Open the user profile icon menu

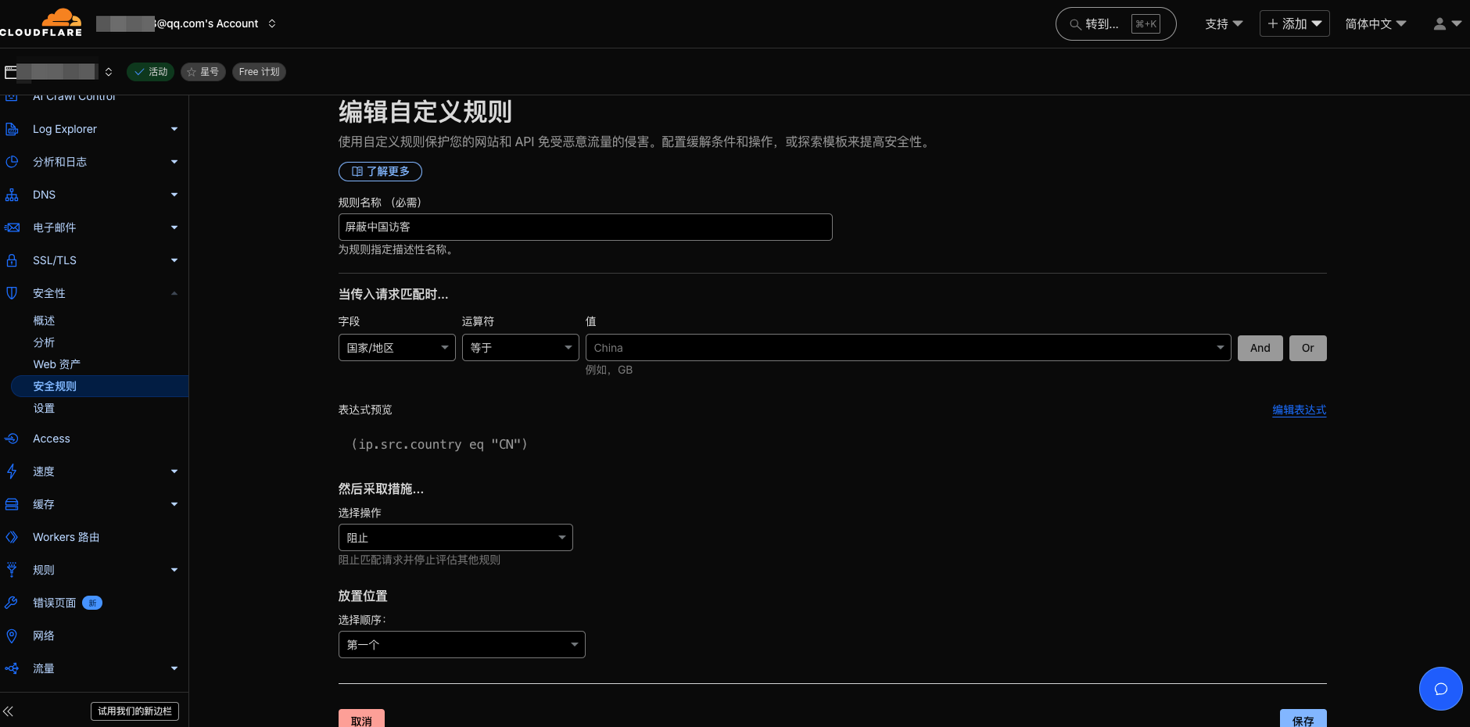pos(1447,24)
